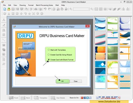Select the circle shape tool
The width and height of the screenshot is (133, 103).
point(5,14)
